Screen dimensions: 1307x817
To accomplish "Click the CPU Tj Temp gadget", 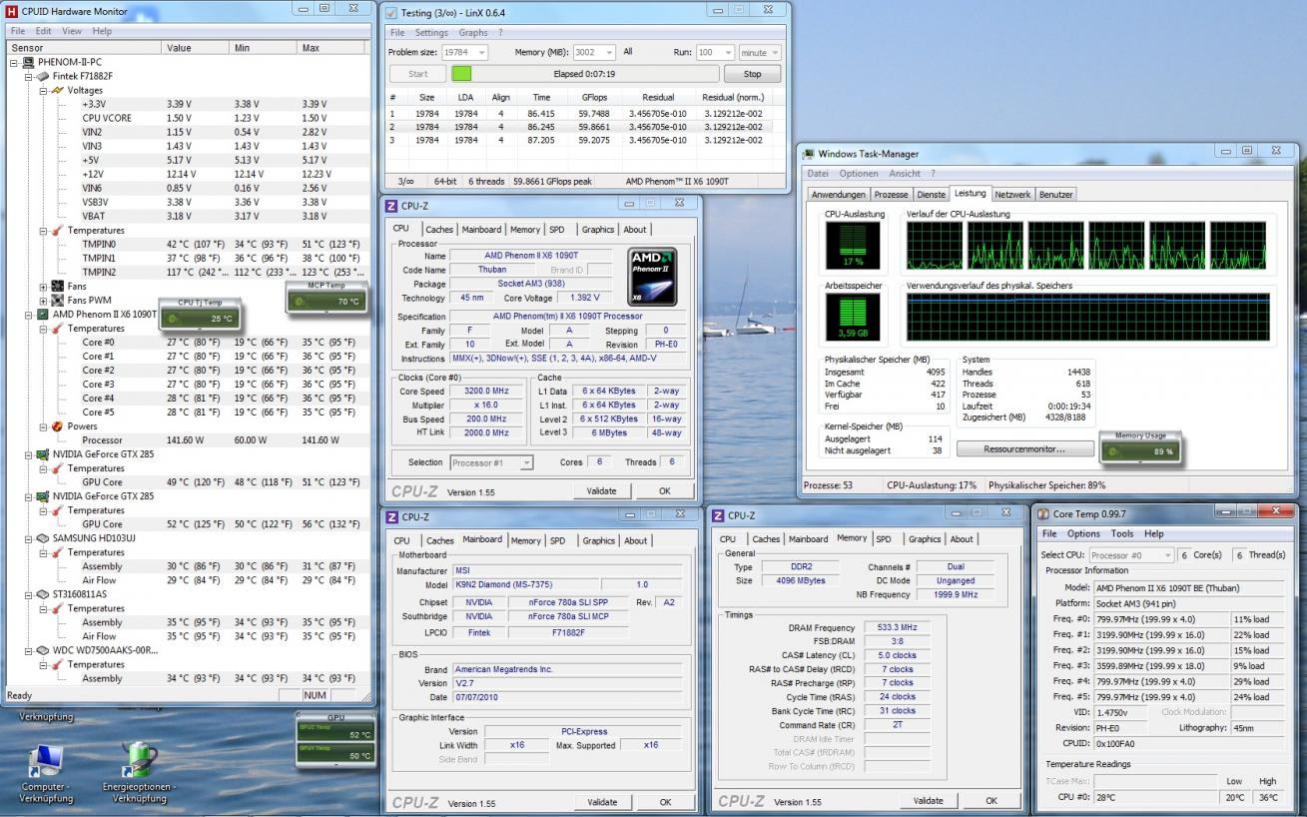I will [200, 313].
